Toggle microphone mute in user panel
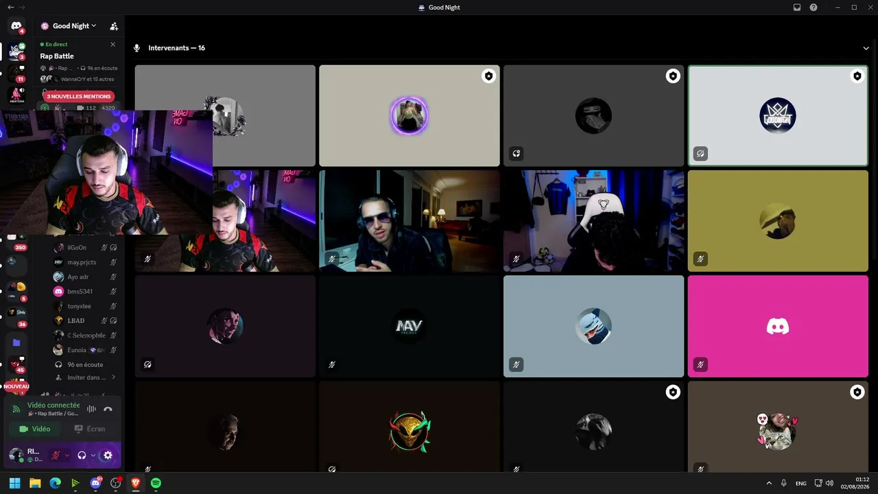 (x=56, y=455)
